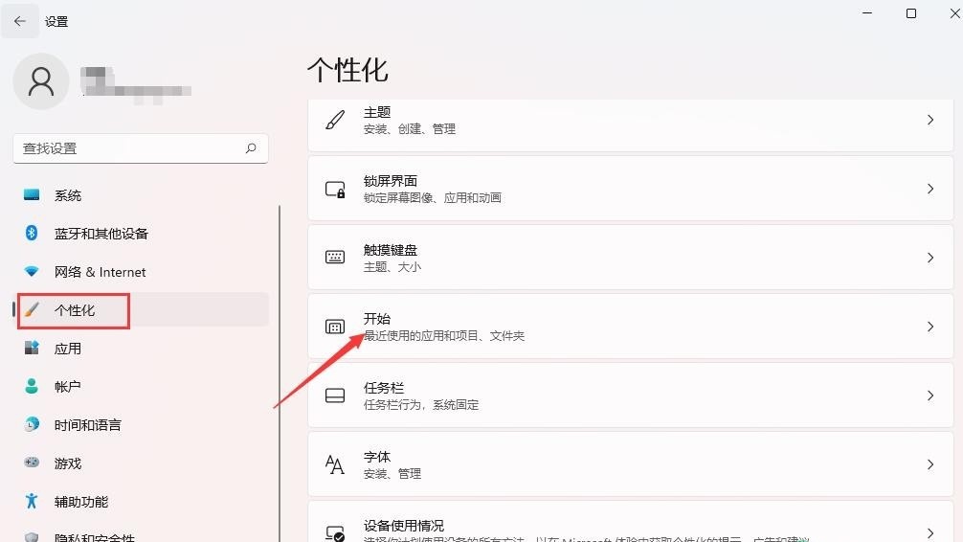Click the Wi-Fi icon for 网络 & Internet

[32, 271]
